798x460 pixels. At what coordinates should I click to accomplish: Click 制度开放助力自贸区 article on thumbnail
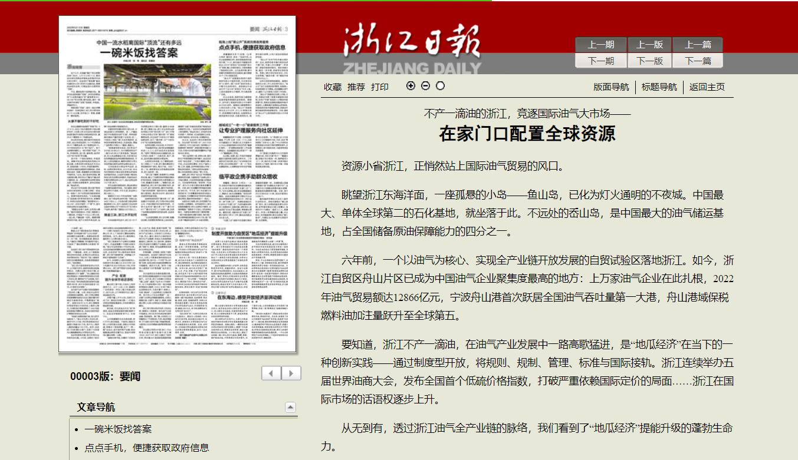(250, 234)
